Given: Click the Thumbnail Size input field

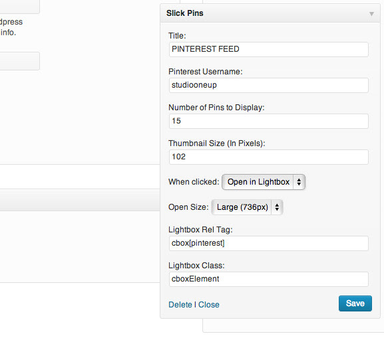Looking at the screenshot, I should pos(269,157).
